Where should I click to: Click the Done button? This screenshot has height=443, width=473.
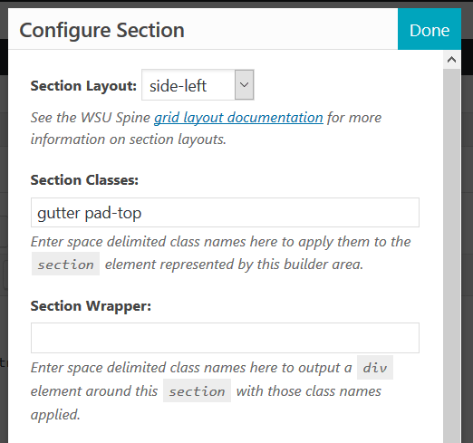430,29
